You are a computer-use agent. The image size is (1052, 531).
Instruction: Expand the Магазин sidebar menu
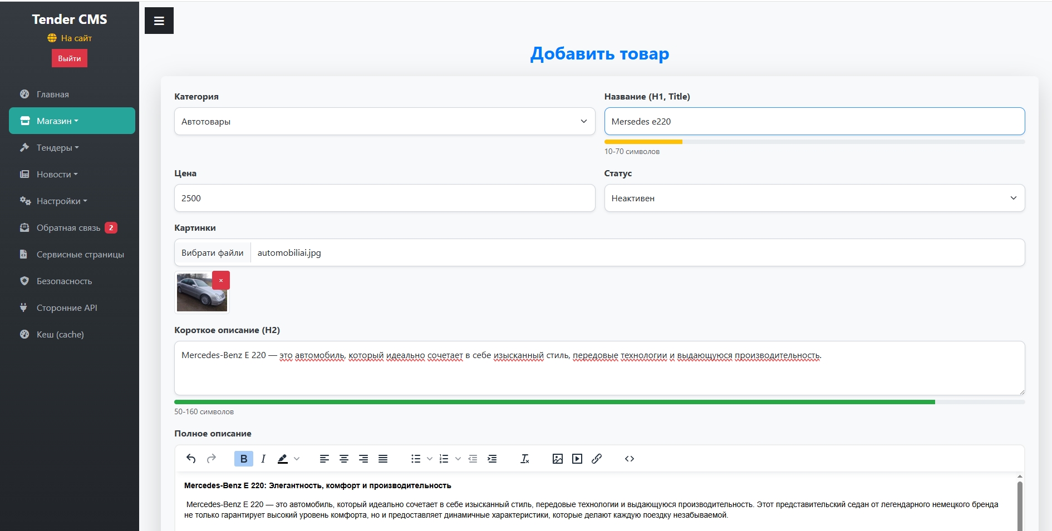pyautogui.click(x=56, y=121)
